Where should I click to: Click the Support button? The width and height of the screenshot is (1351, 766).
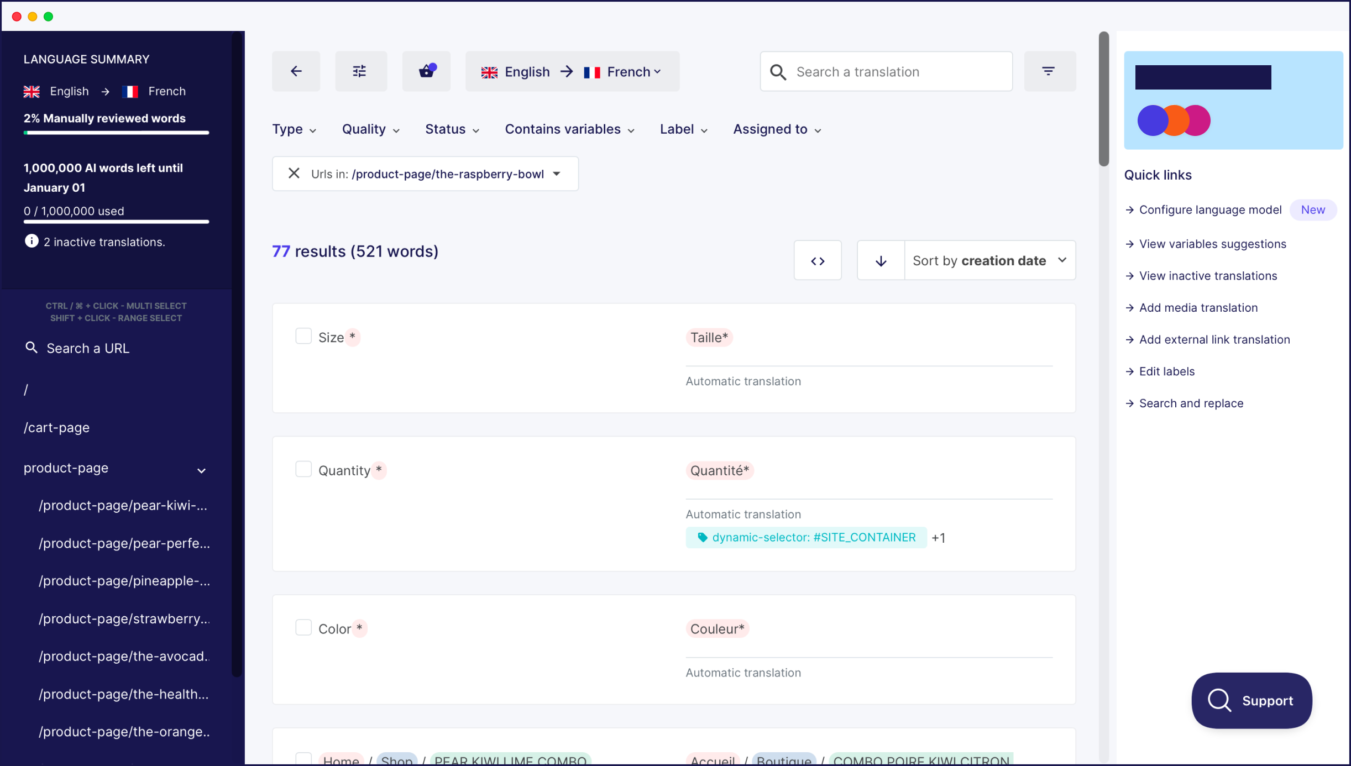pyautogui.click(x=1251, y=700)
